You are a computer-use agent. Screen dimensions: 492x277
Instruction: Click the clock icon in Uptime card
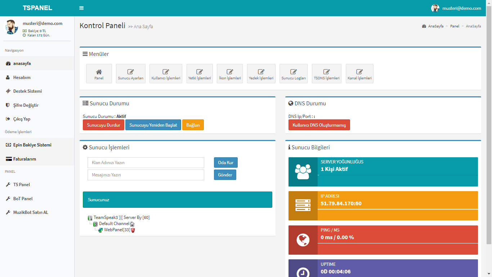[303, 272]
